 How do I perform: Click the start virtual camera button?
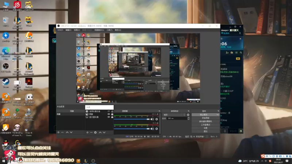point(205,121)
